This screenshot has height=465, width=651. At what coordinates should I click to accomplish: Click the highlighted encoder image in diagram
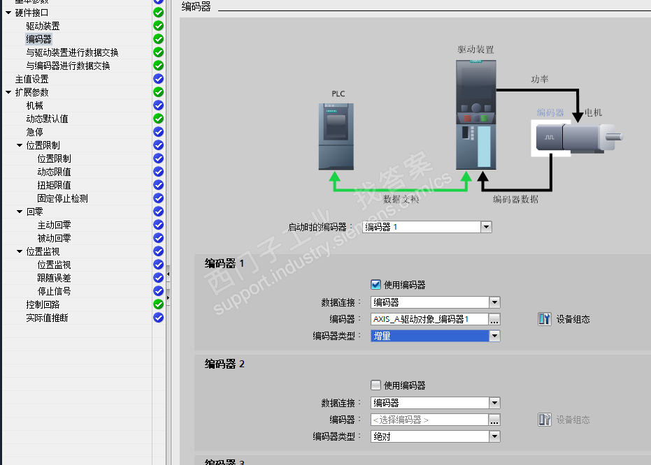[x=549, y=138]
